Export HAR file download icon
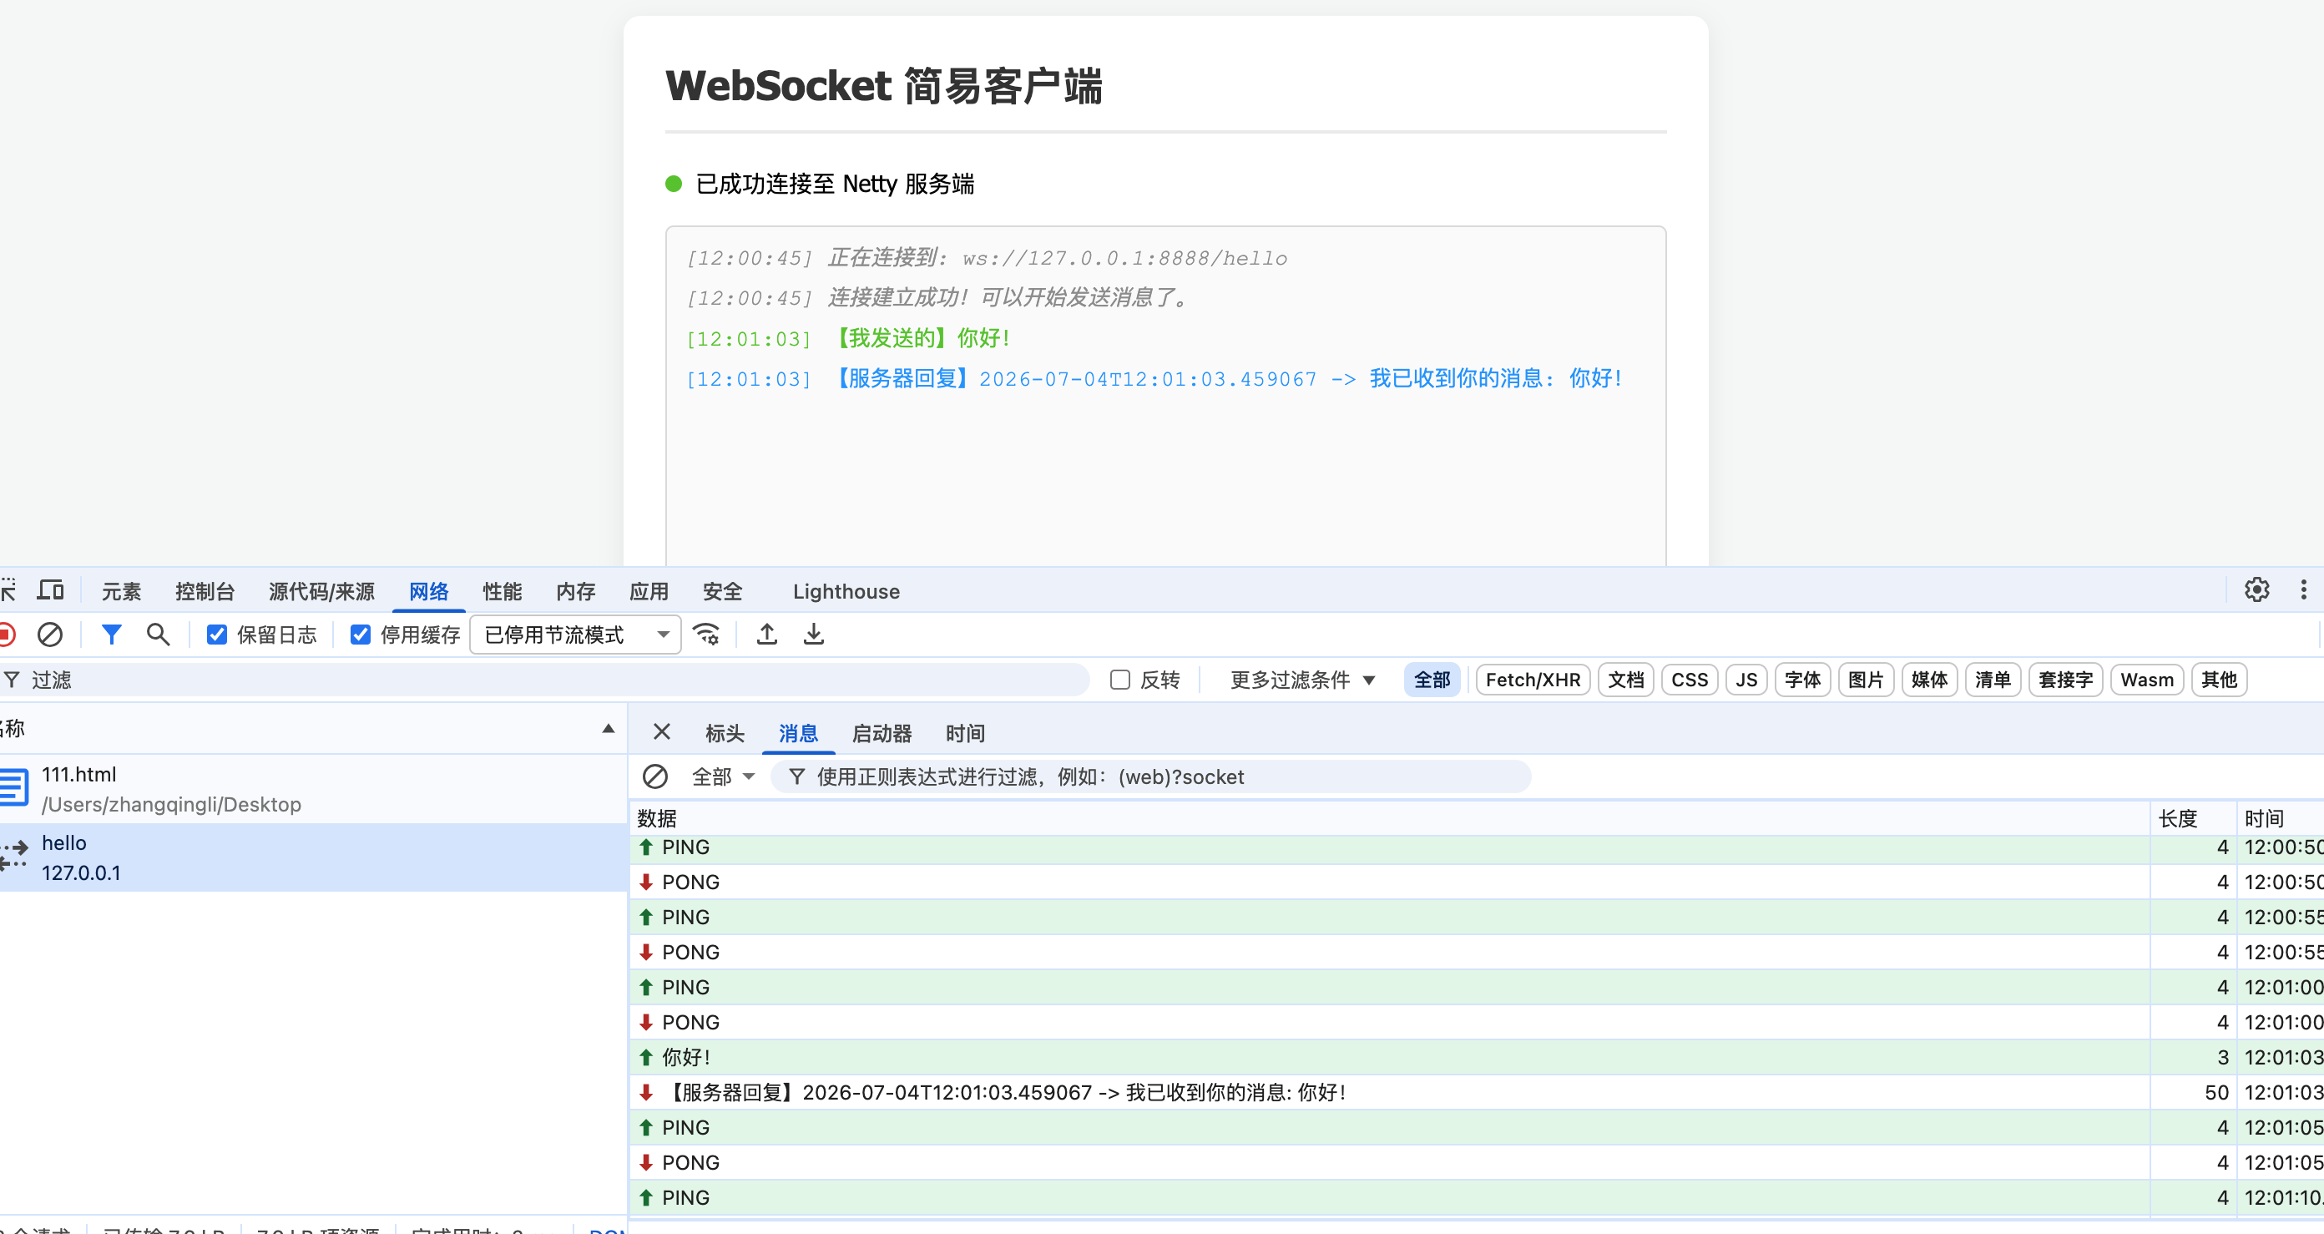 coord(814,635)
